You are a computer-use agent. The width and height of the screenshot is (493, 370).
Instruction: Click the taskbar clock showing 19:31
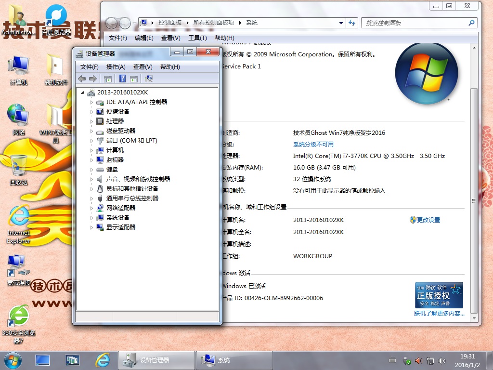tap(467, 360)
